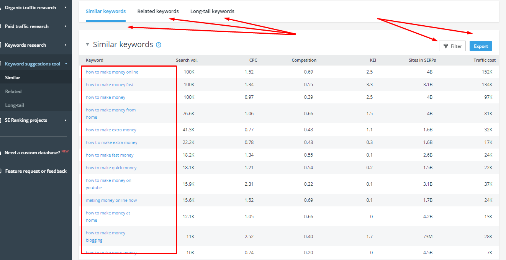Screen dimensions: 506x260
Task: Collapse the Keyword suggestions tool submenu
Action: (66, 63)
